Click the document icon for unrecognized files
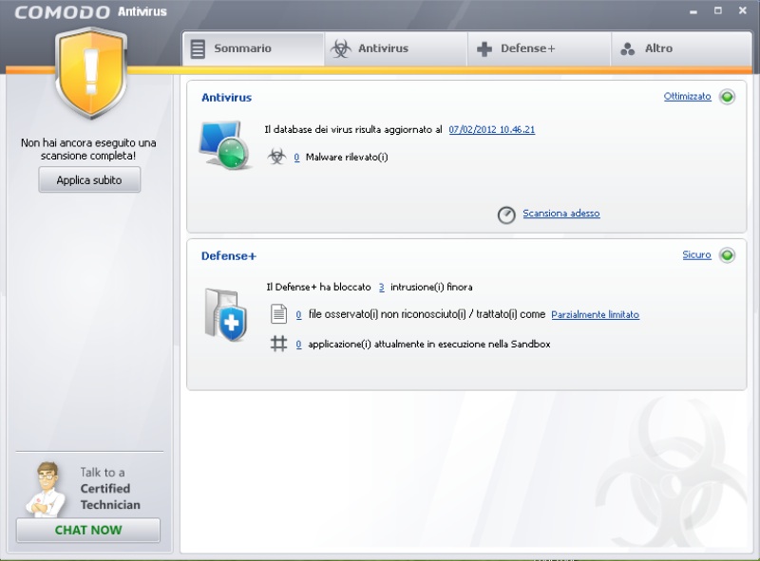 coord(278,314)
